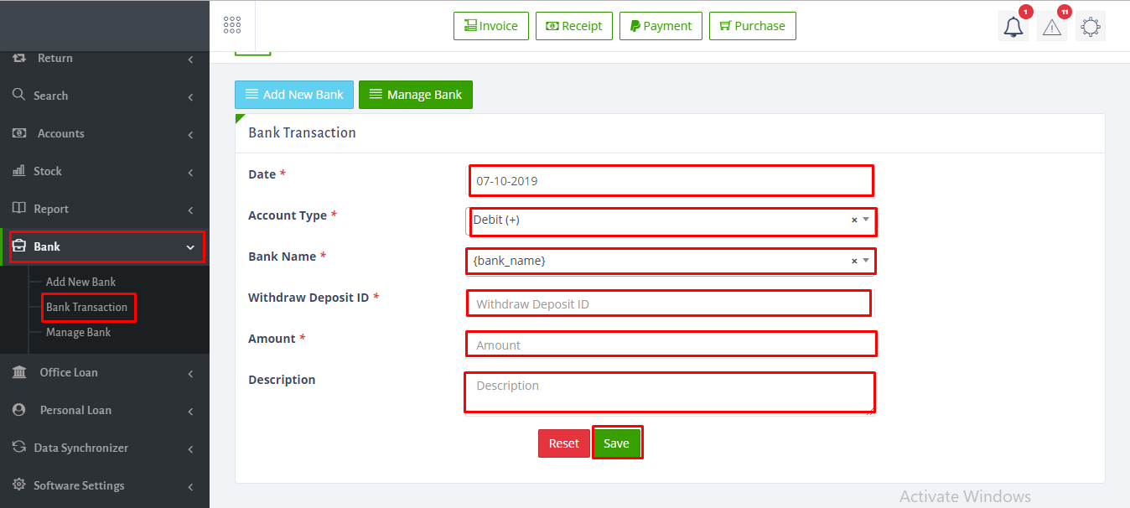Click the notification bell icon

coord(1013,27)
